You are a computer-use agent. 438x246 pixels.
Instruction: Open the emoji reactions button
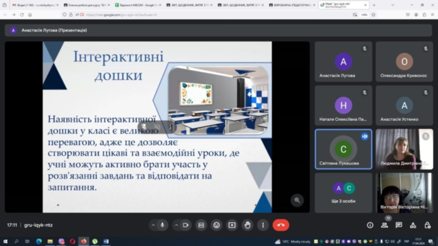(x=216, y=225)
